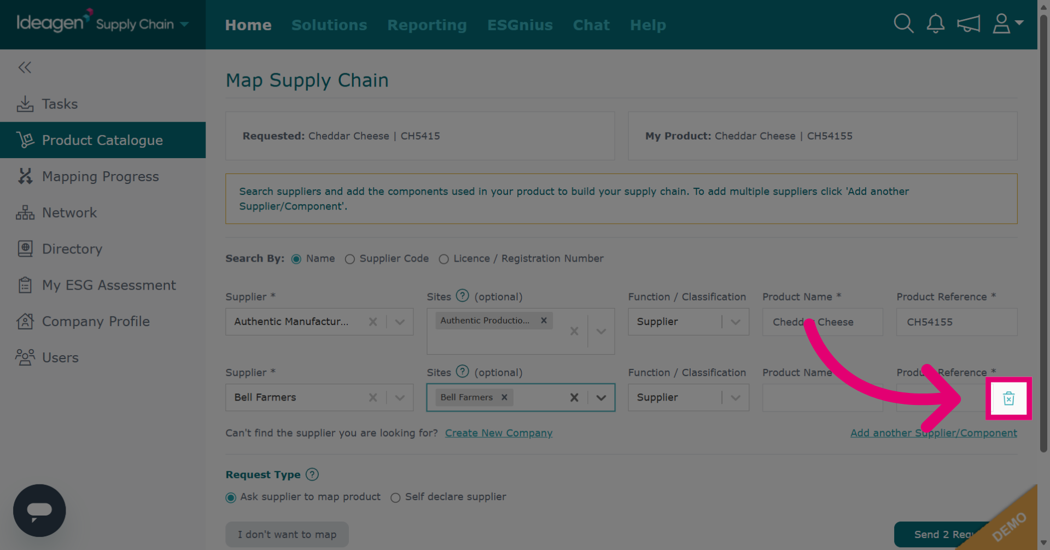Click the CH54155 product reference field
Viewport: 1050px width, 550px height.
(956, 322)
